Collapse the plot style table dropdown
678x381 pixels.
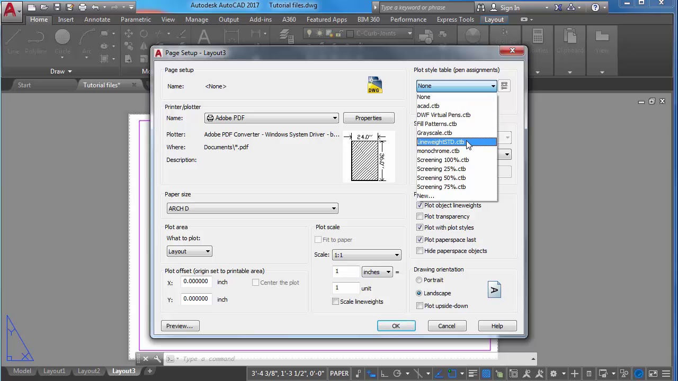click(493, 86)
